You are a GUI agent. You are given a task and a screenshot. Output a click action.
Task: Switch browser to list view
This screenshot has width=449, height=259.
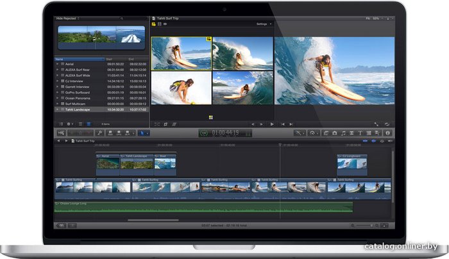(x=89, y=124)
